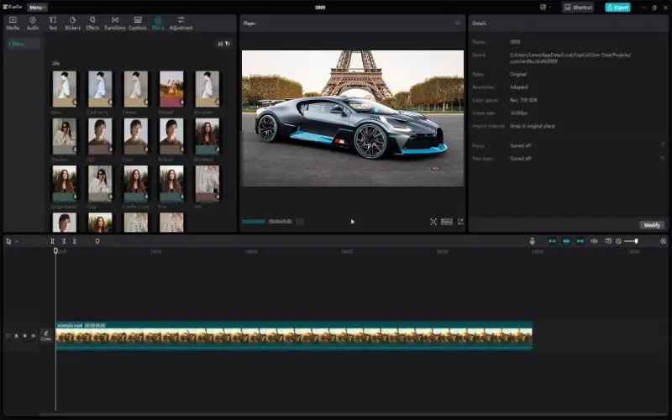Image resolution: width=672 pixels, height=420 pixels.
Task: Select the Shadow filter thumbnail
Action: coord(65,136)
